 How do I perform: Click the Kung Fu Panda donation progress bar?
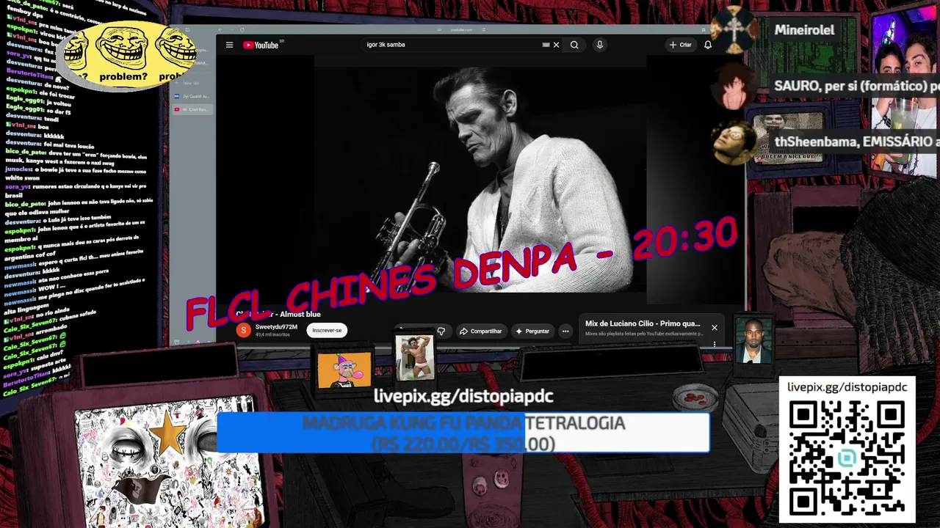(x=463, y=433)
